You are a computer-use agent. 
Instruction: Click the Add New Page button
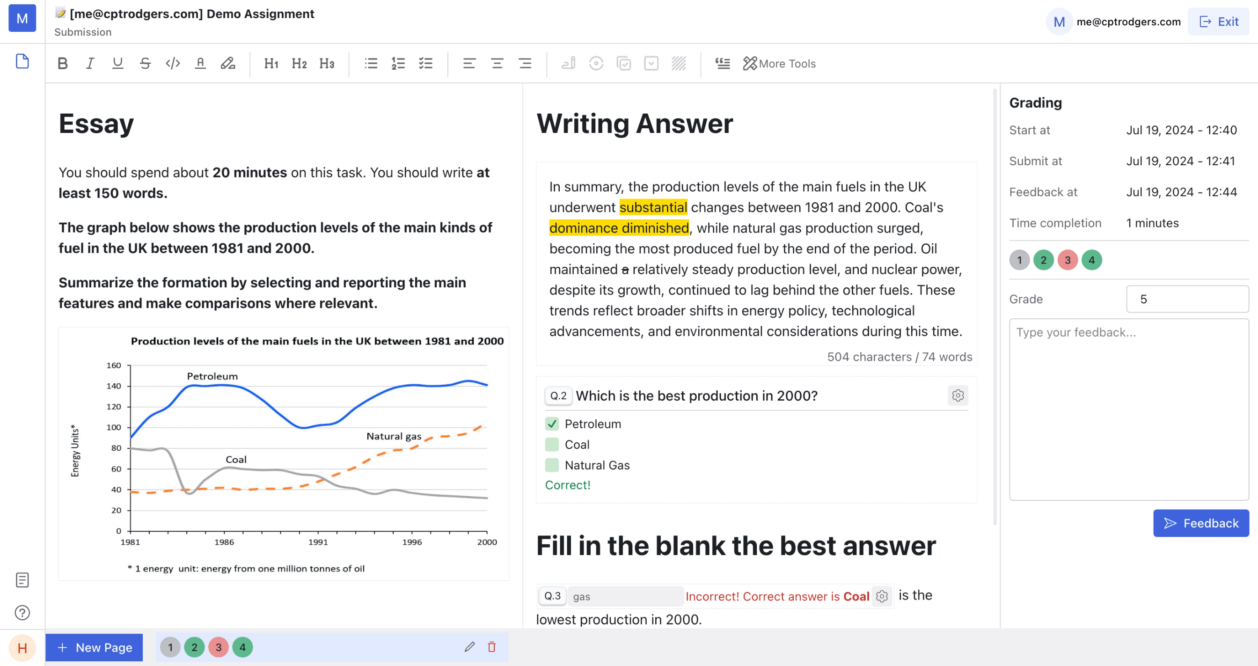tap(94, 647)
